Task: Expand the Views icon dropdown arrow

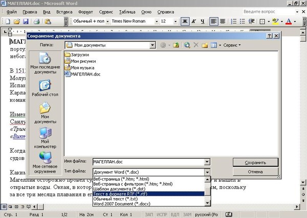Action: (220, 45)
